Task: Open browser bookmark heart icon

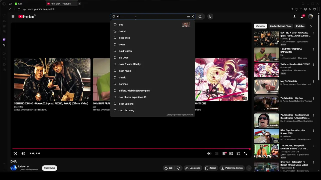Action: 314,9
